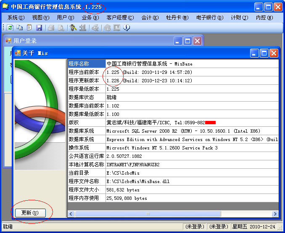
Task: Select the 数据库最低版本 row label
Action: click(87, 114)
